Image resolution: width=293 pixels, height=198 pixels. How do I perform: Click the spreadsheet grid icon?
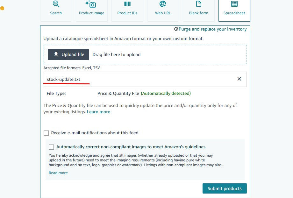click(234, 4)
